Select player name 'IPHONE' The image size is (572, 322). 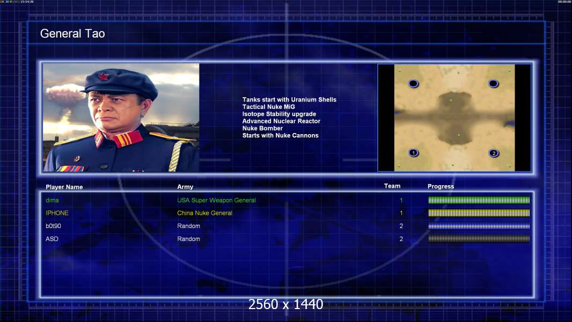point(57,213)
